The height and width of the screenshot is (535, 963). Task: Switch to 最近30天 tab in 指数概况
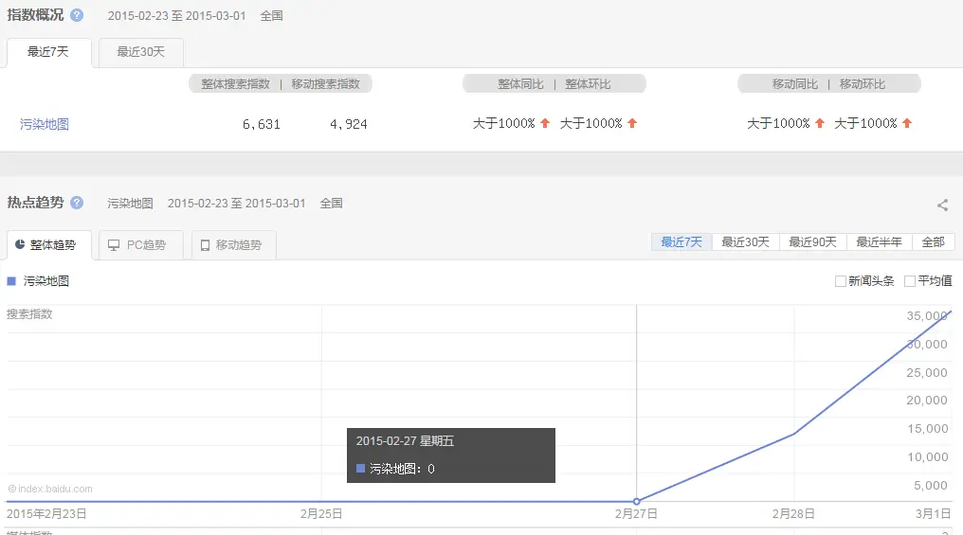[x=140, y=52]
